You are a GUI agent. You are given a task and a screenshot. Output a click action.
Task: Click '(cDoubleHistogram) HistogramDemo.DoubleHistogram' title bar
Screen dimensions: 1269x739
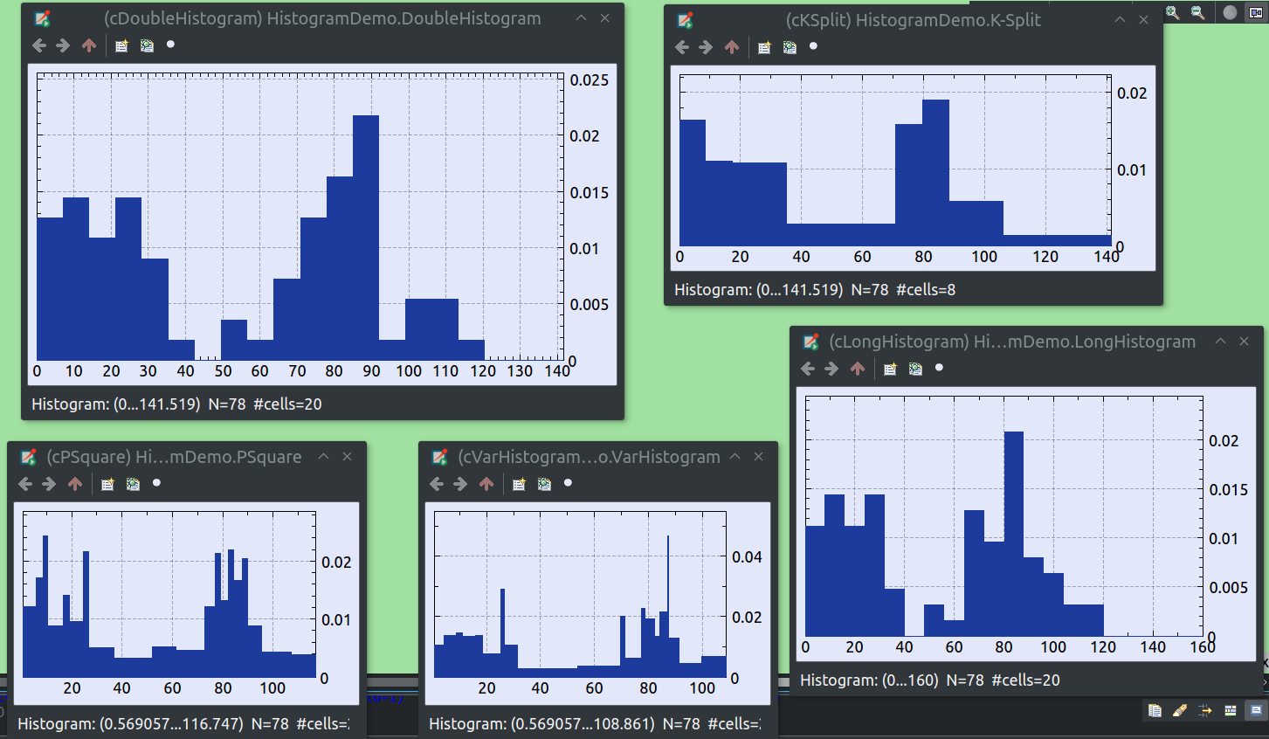(x=322, y=18)
